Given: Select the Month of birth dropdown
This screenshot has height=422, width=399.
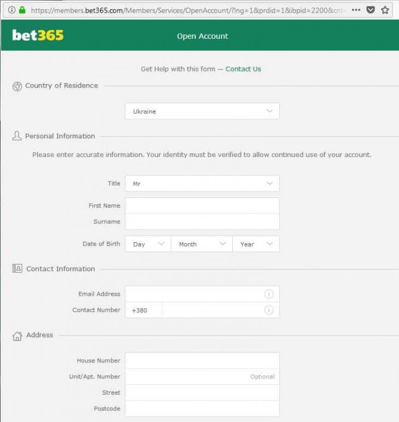Looking at the screenshot, I should click(x=202, y=244).
